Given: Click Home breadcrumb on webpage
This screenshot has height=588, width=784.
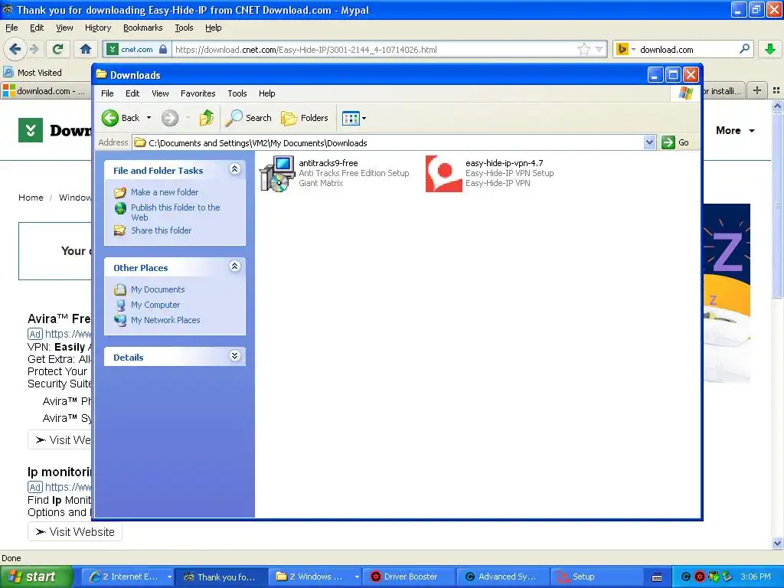Looking at the screenshot, I should (31, 198).
